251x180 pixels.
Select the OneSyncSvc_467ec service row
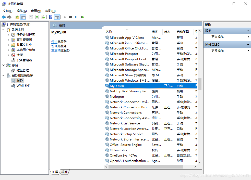[151, 155]
